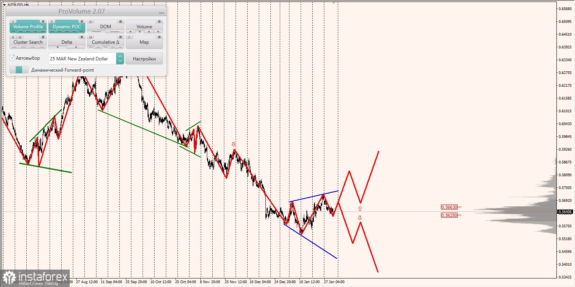Toggle the Volume Profile module
Screen dimensions: 575x287
click(x=28, y=27)
